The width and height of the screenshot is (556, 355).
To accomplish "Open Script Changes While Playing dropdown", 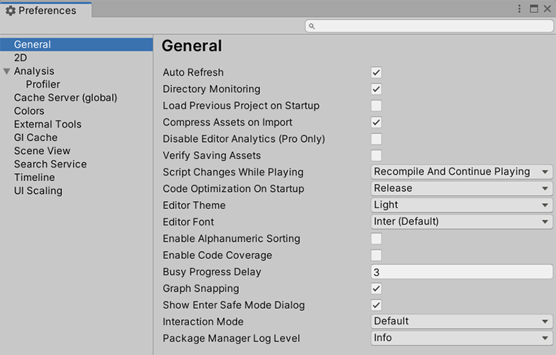I will pyautogui.click(x=461, y=172).
